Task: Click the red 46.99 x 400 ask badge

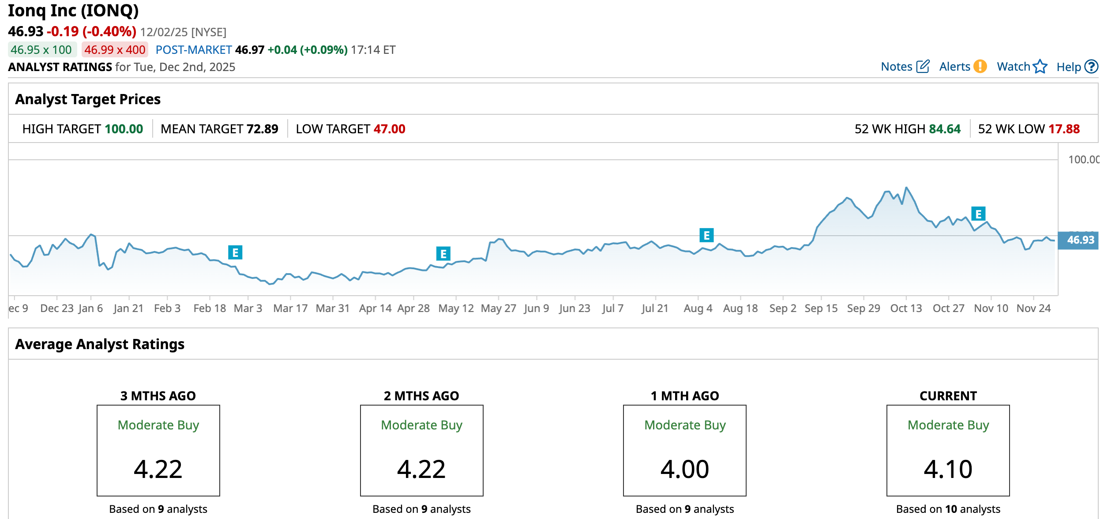Action: 115,50
